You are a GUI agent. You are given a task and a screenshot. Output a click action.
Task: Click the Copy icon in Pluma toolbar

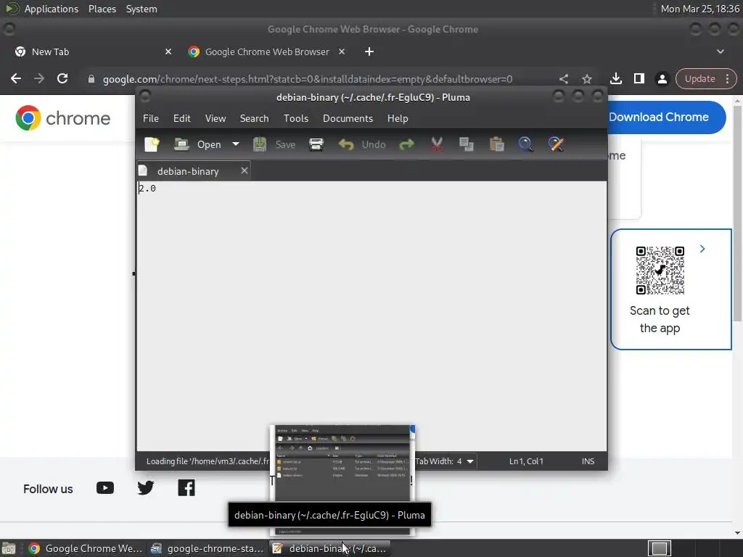pos(467,144)
